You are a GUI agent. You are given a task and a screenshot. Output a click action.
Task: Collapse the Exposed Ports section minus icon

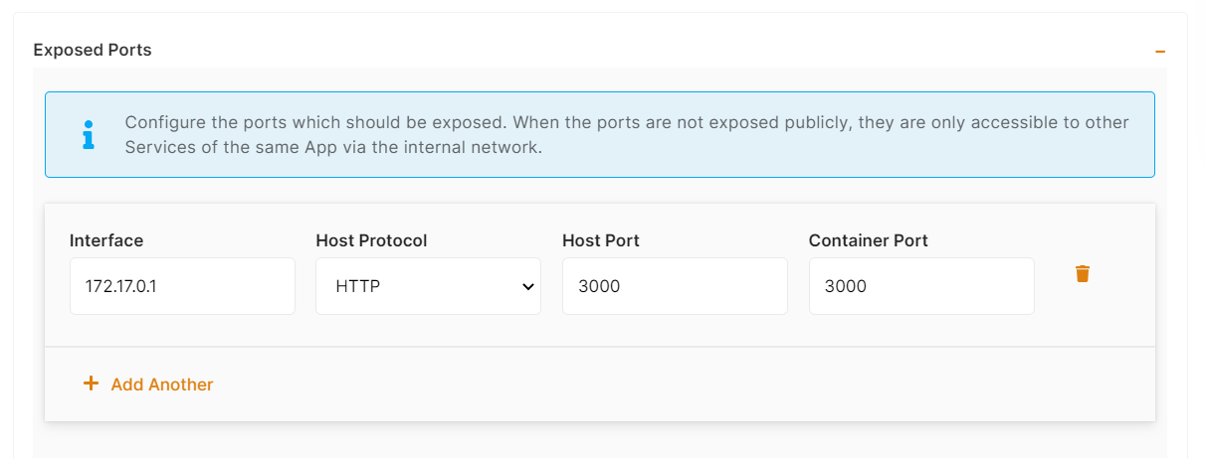click(x=1160, y=51)
